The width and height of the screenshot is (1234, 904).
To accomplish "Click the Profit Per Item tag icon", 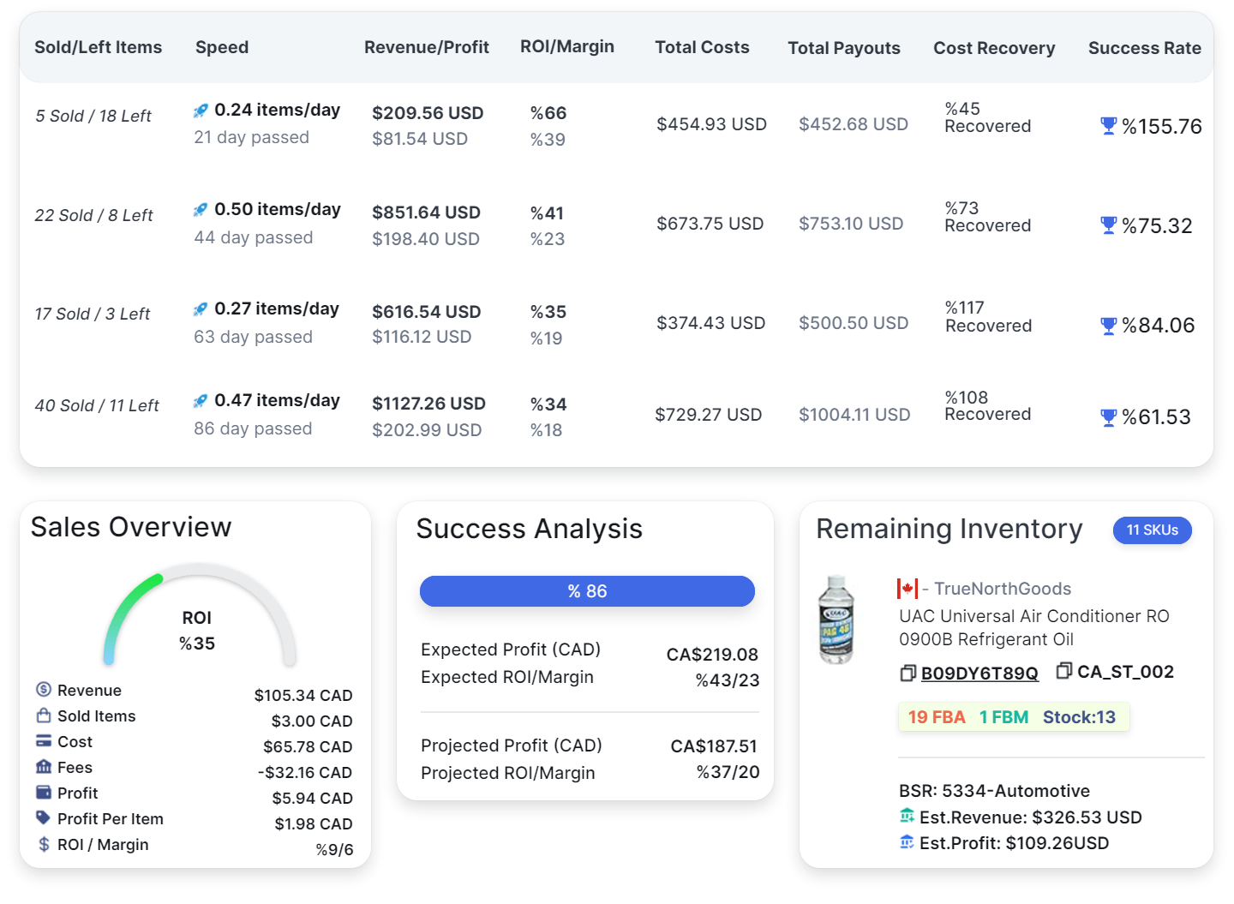I will (43, 818).
